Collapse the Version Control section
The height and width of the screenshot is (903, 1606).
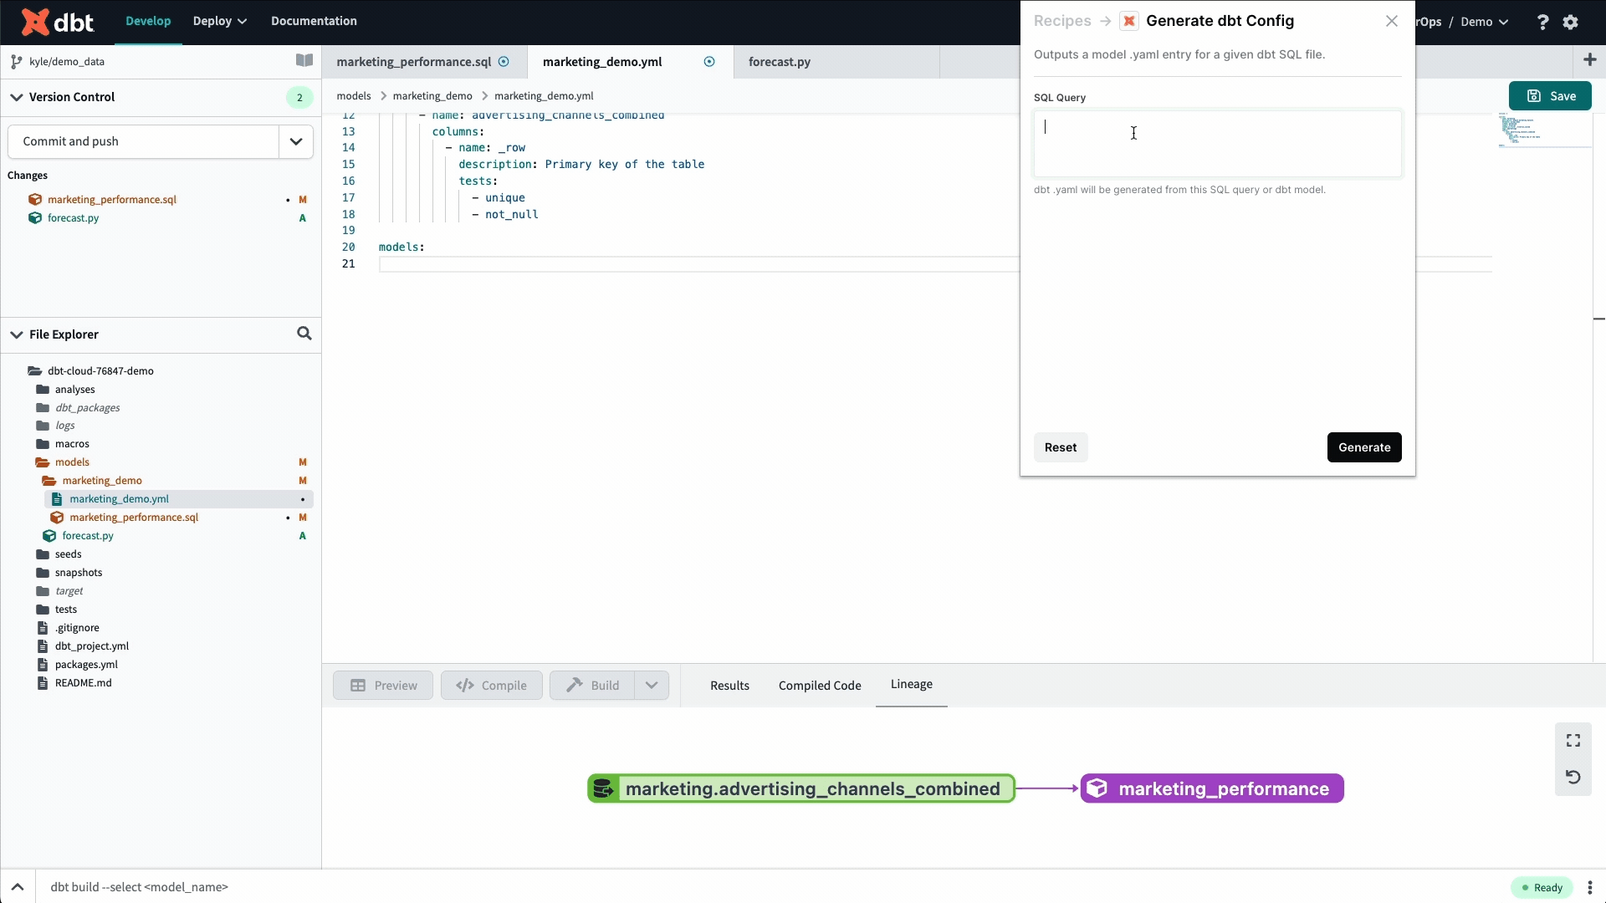[x=15, y=96]
